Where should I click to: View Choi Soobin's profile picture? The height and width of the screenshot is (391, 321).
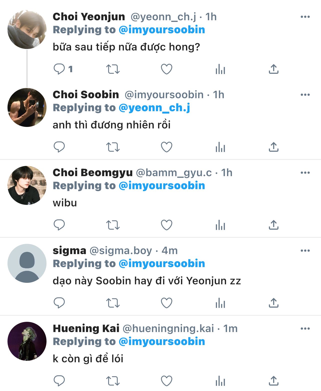click(x=27, y=107)
